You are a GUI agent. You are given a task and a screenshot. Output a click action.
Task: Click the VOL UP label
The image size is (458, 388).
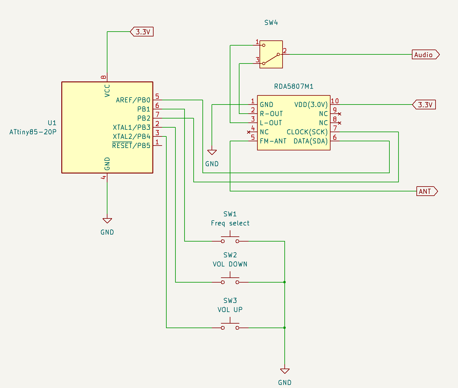tap(230, 310)
